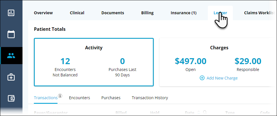
Task: Click the info icon next to Transactions
Action: pos(60,95)
